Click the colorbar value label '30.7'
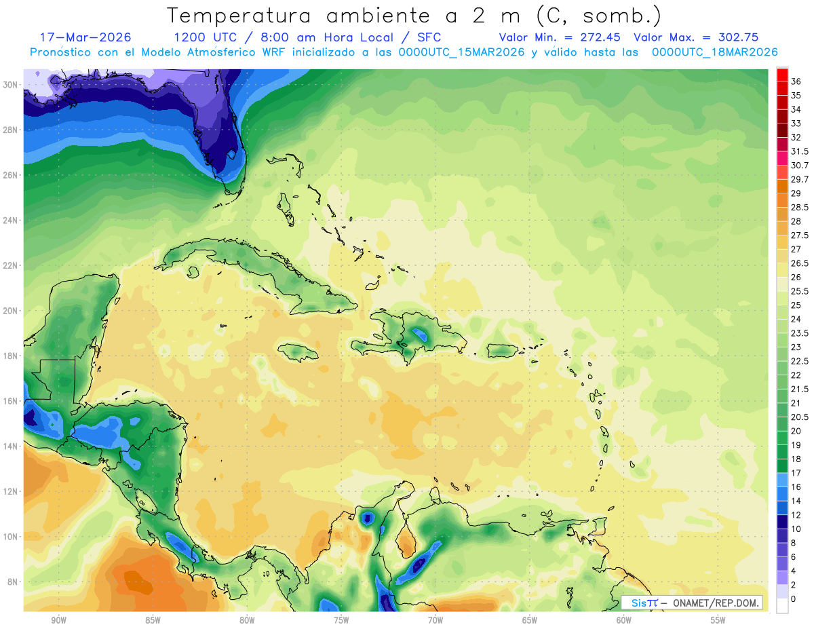 coord(800,166)
